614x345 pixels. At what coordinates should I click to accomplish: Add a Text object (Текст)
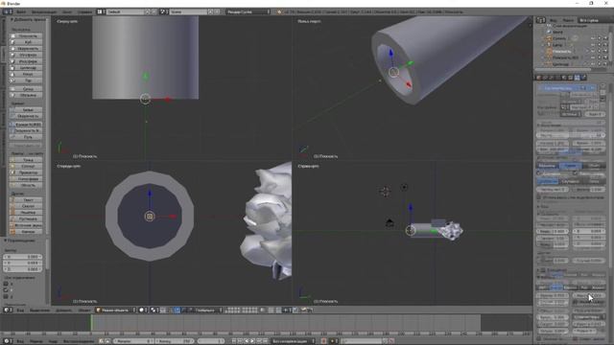coord(27,200)
